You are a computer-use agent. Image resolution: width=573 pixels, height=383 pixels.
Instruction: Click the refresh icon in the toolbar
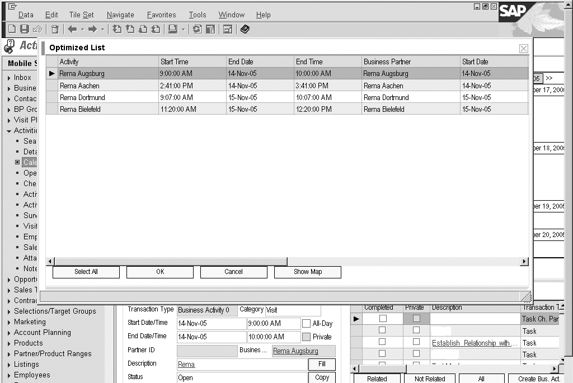tap(198, 29)
